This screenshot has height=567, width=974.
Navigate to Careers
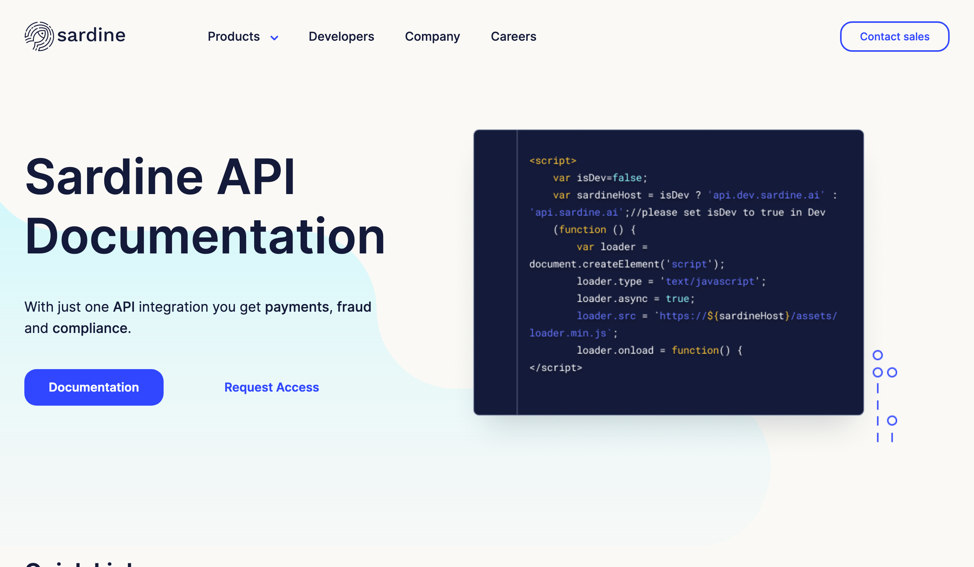tap(513, 37)
